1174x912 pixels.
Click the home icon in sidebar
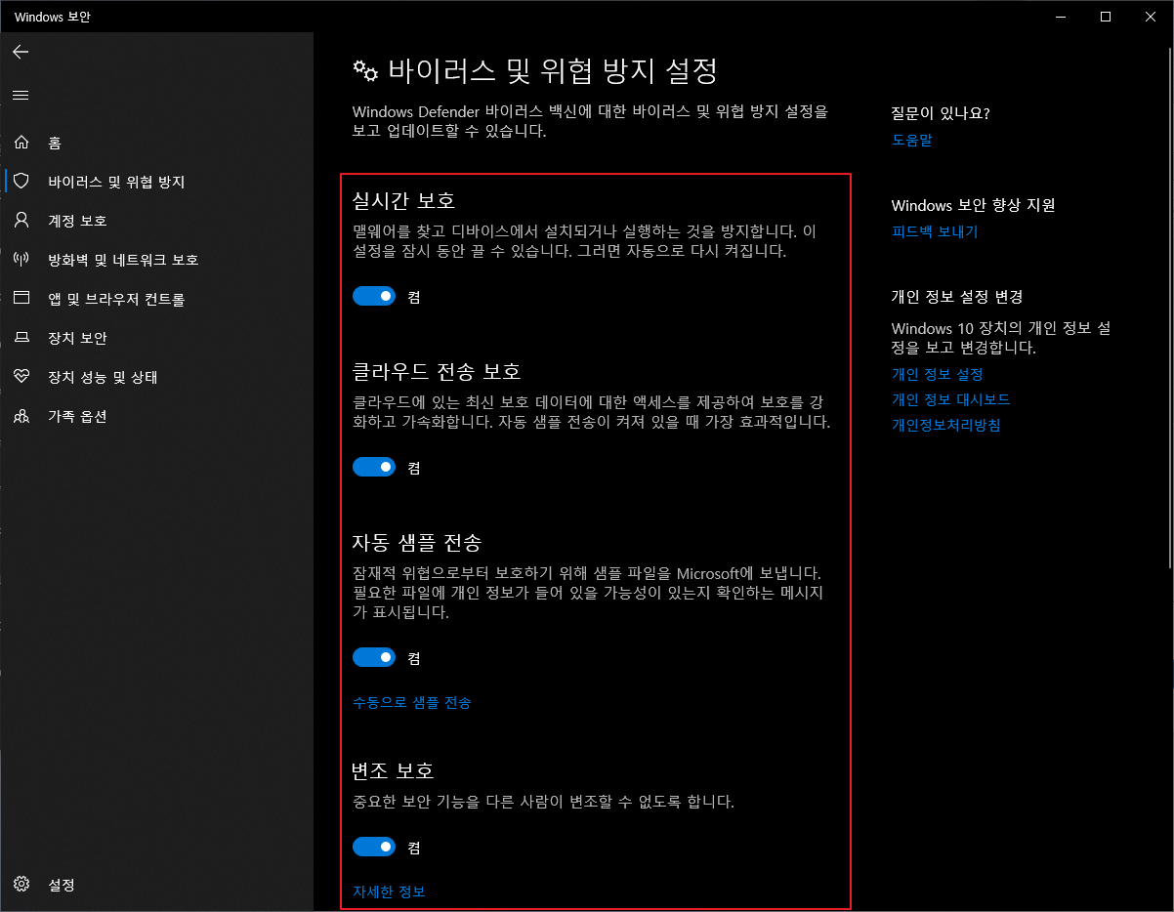coord(21,143)
